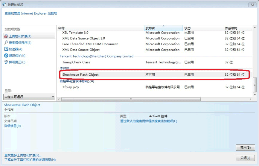Click the Tencent Technology(Shenzhen) Company Limited group header

coord(97,56)
